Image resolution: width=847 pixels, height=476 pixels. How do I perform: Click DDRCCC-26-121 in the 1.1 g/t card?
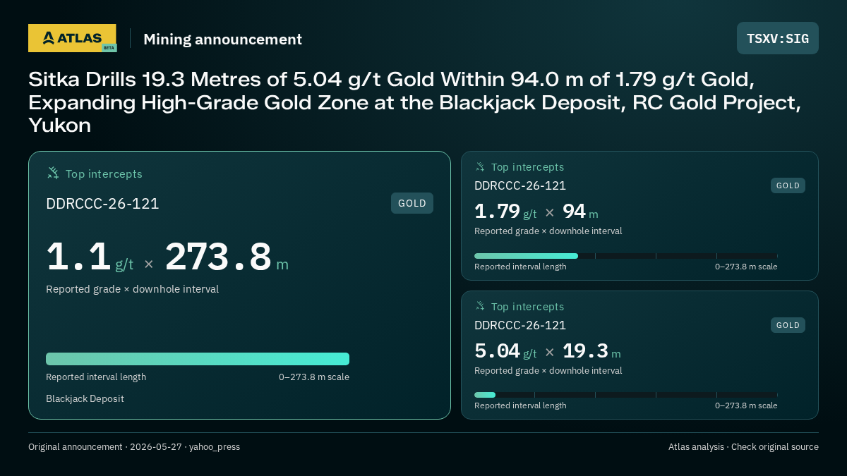coord(102,204)
